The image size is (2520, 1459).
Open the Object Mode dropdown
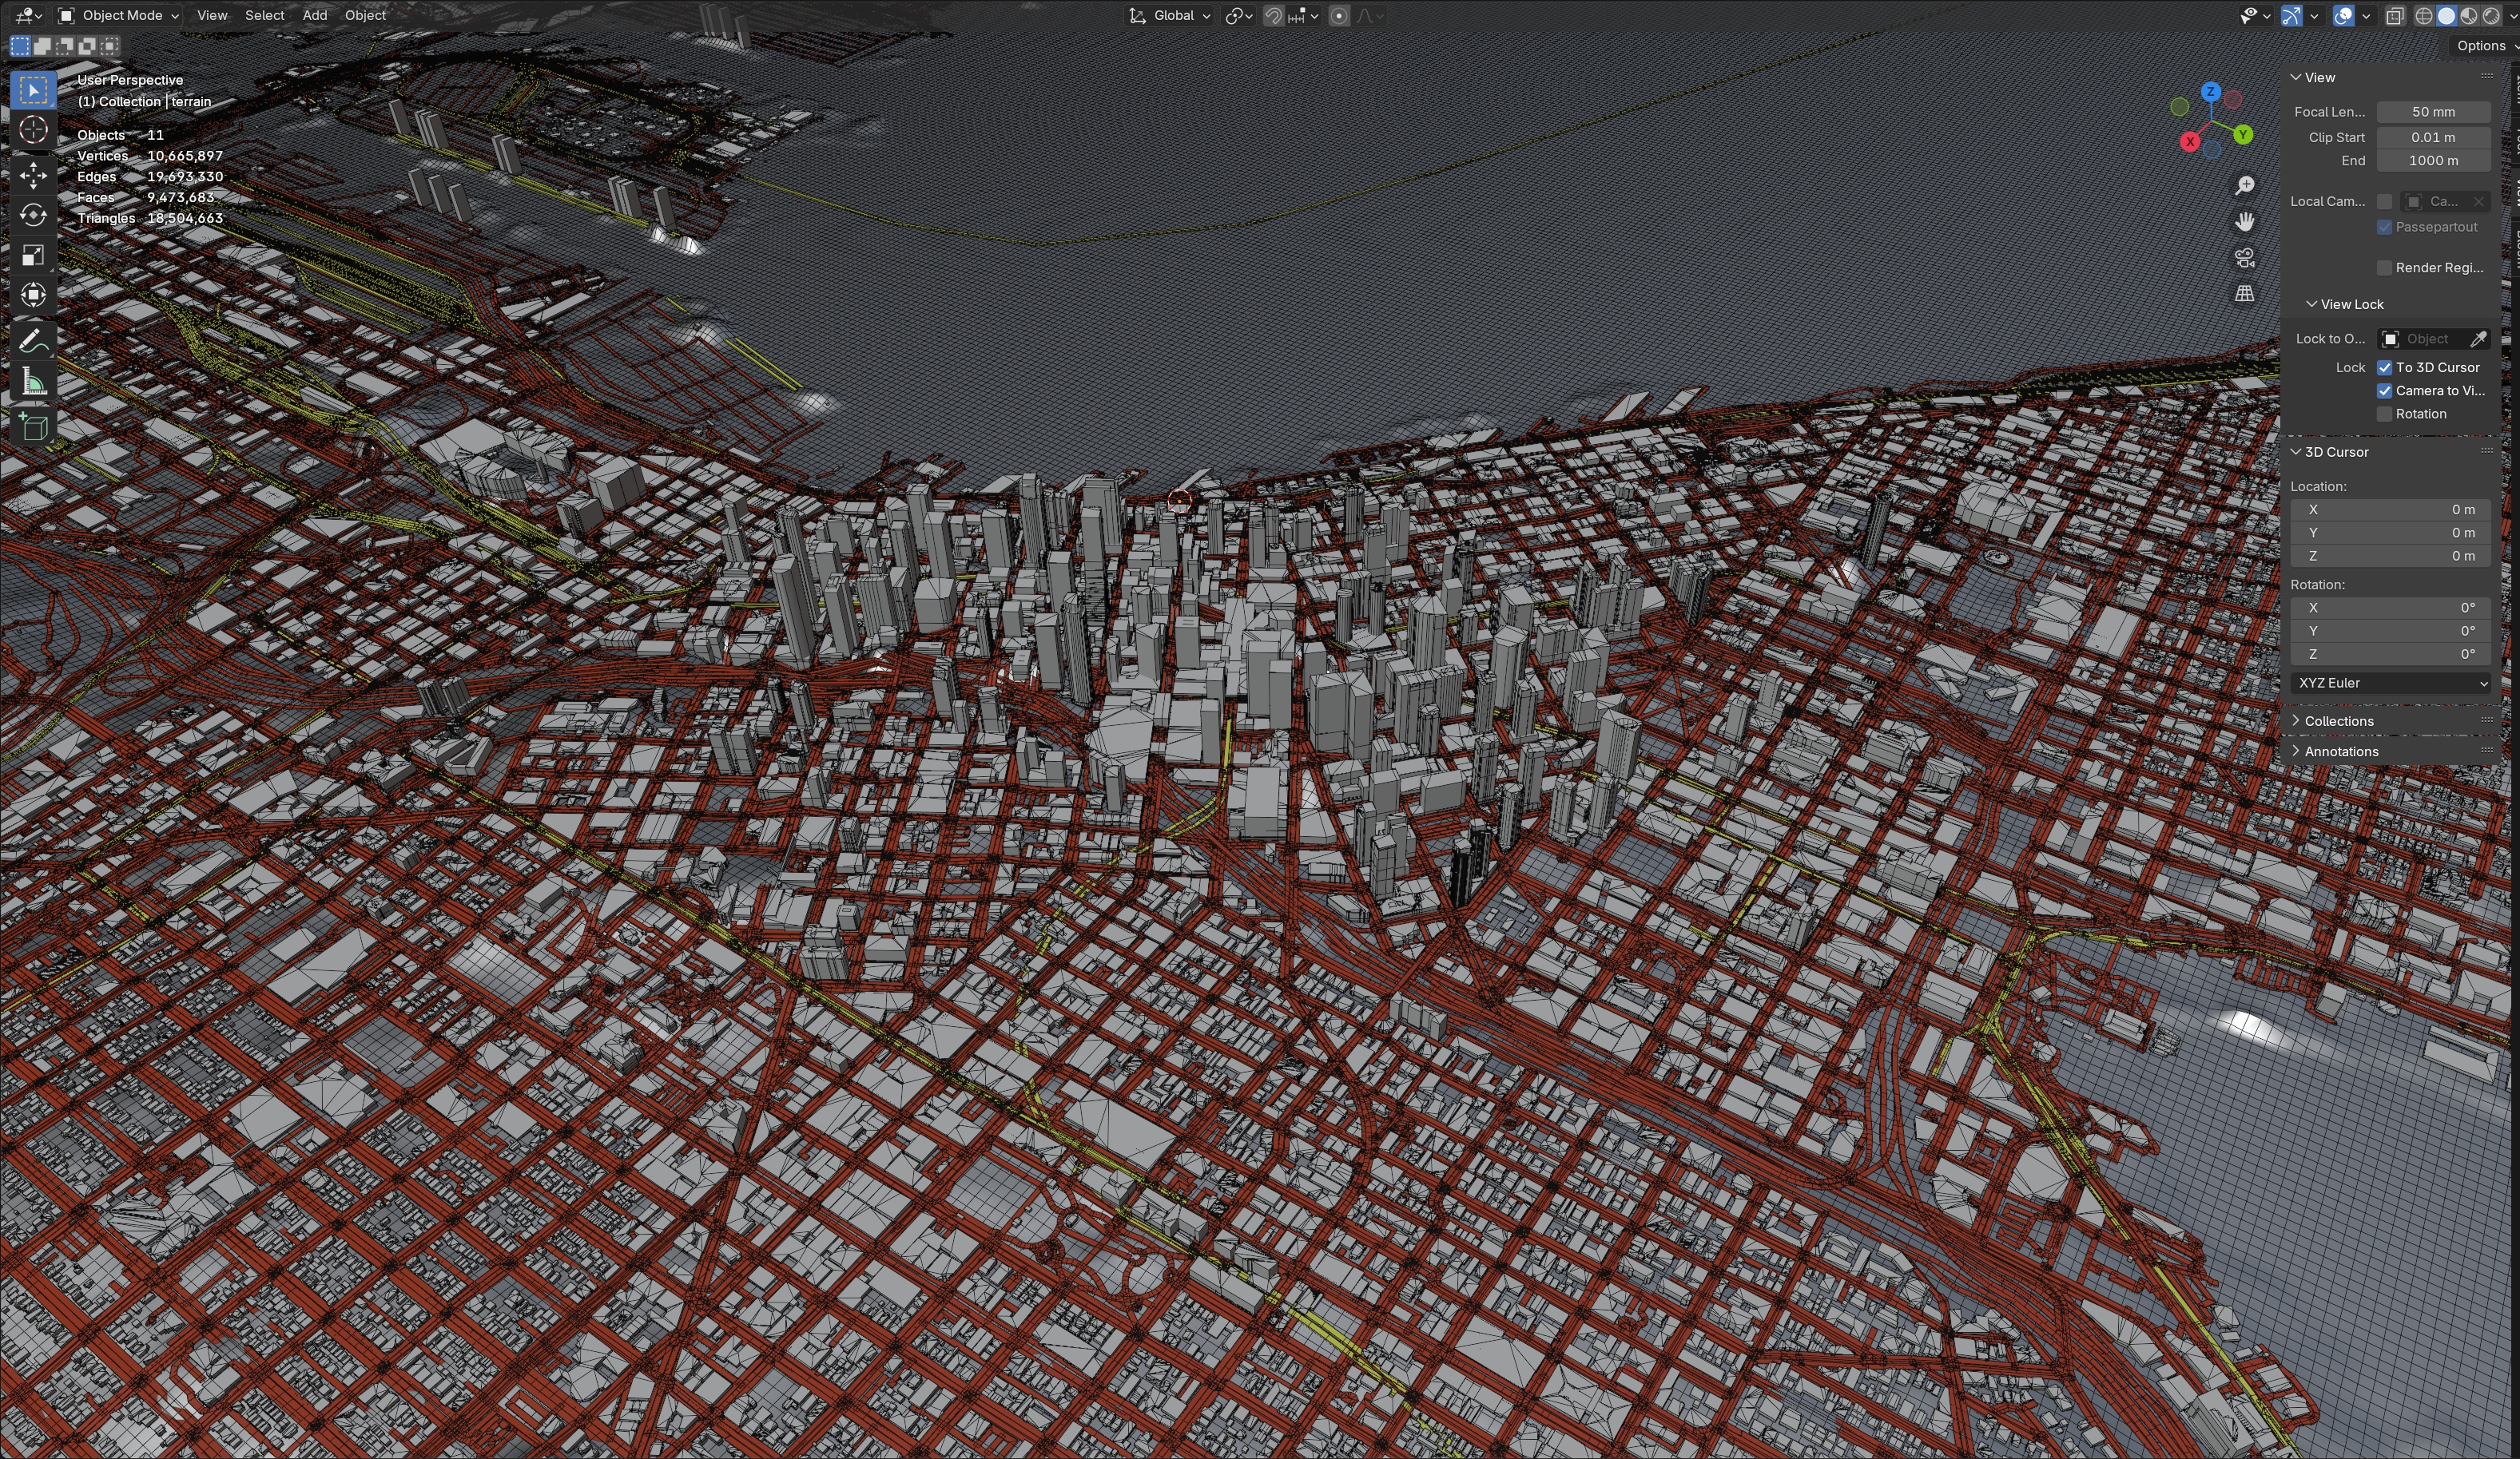(x=119, y=15)
